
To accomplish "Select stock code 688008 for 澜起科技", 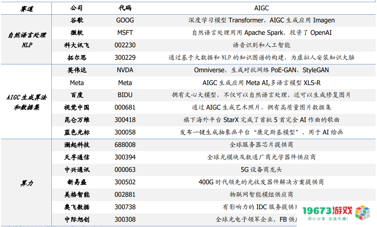I will tap(125, 145).
